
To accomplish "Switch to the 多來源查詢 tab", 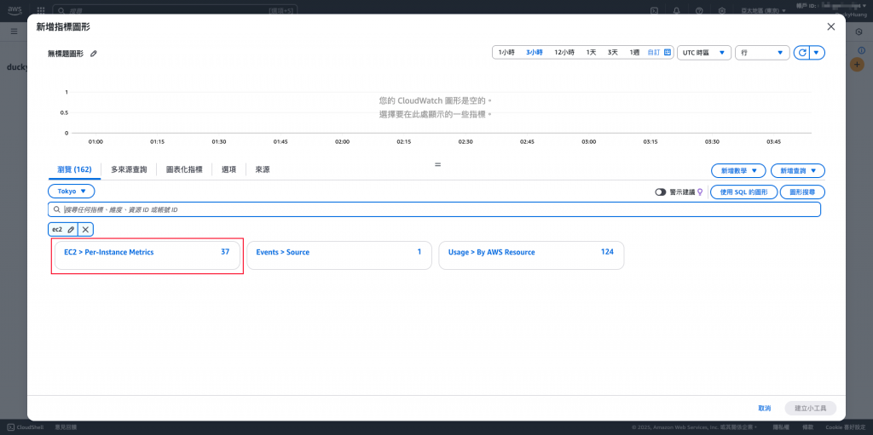I will pos(129,169).
